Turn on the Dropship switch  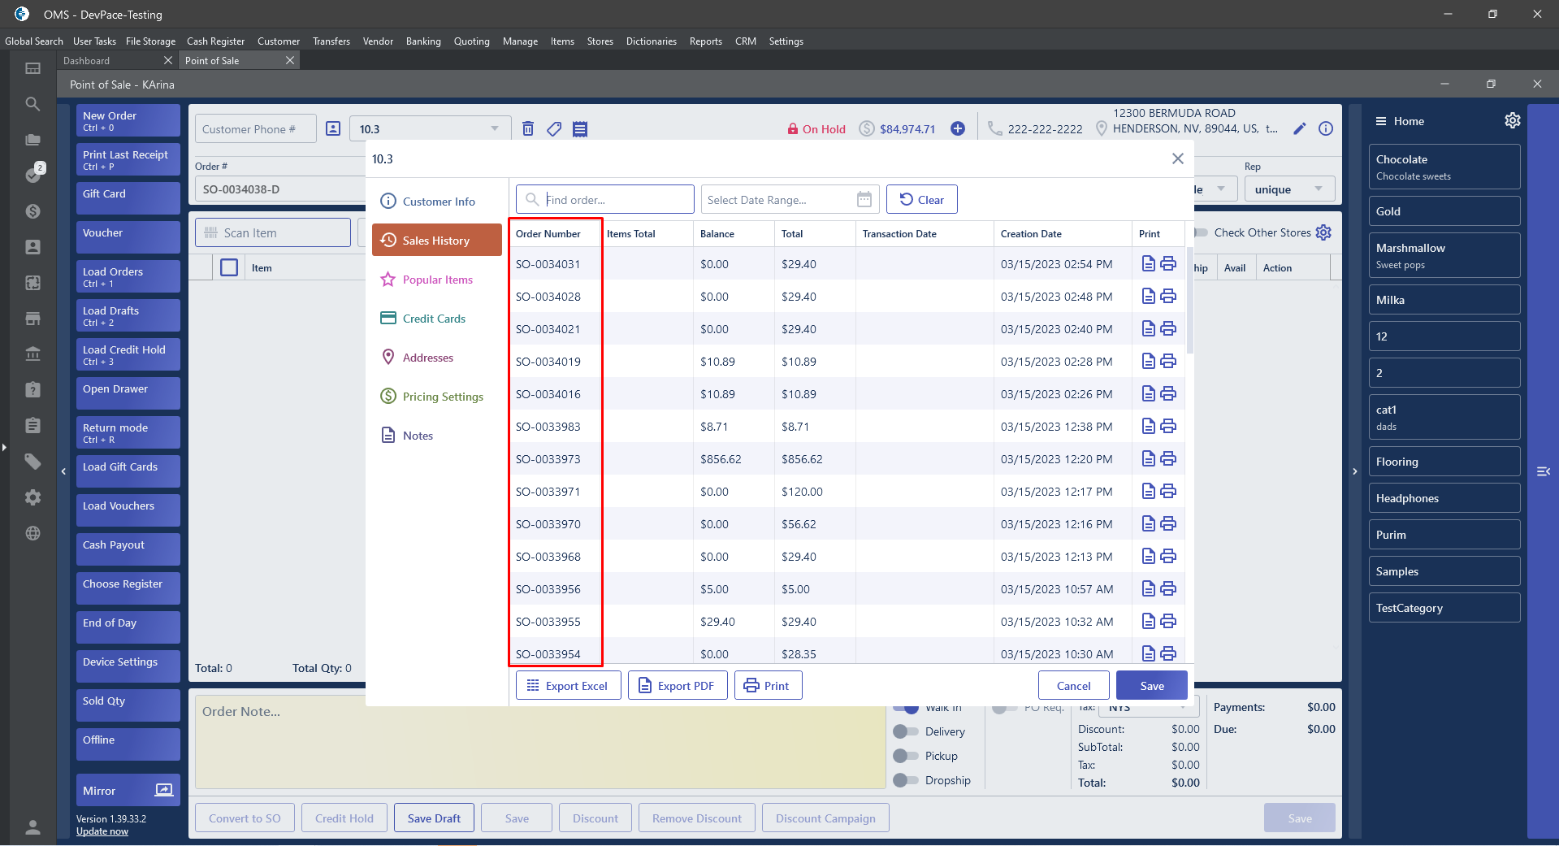click(x=905, y=780)
